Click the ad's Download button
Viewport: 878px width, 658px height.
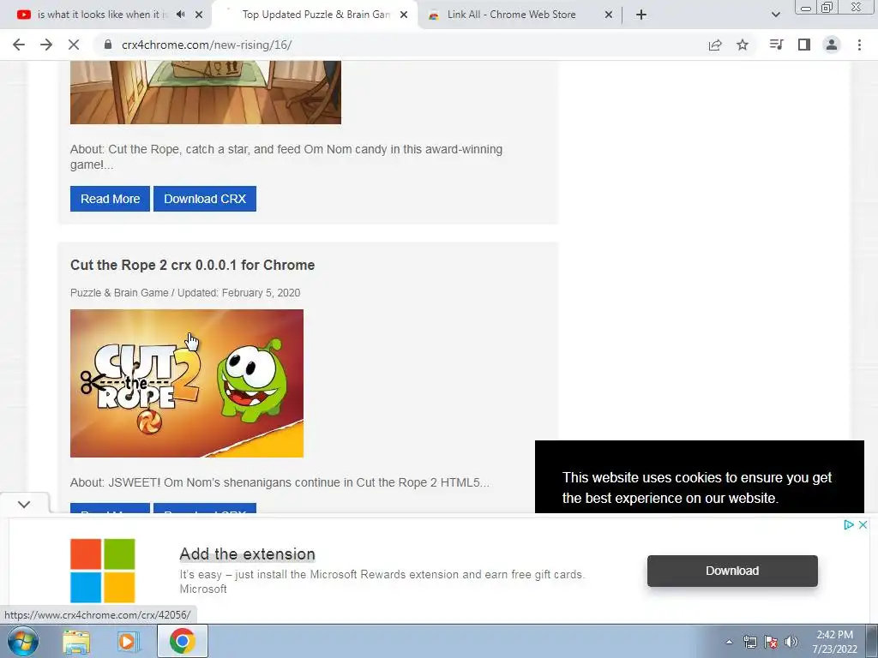pyautogui.click(x=732, y=571)
